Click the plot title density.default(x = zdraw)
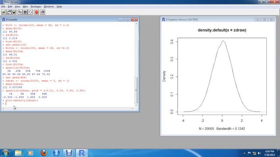 pos(222,30)
